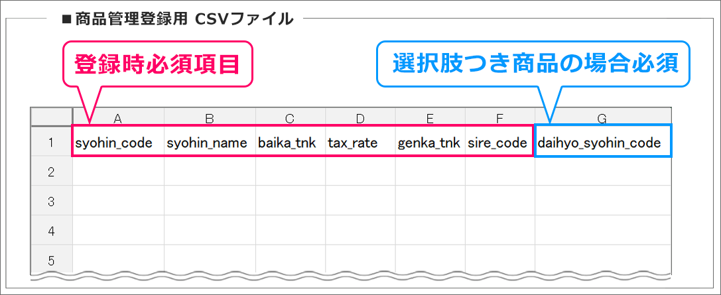Select the genka_tnk cell
Viewport: 721px width, 295px height.
tap(430, 142)
